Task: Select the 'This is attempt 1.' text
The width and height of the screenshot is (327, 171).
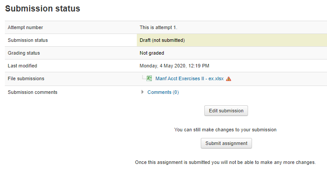Action: click(x=158, y=27)
